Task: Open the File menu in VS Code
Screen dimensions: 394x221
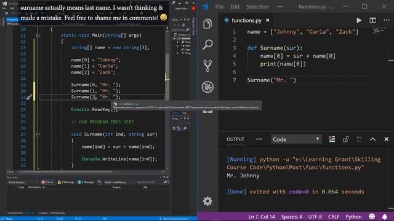Action: pyautogui.click(x=219, y=7)
